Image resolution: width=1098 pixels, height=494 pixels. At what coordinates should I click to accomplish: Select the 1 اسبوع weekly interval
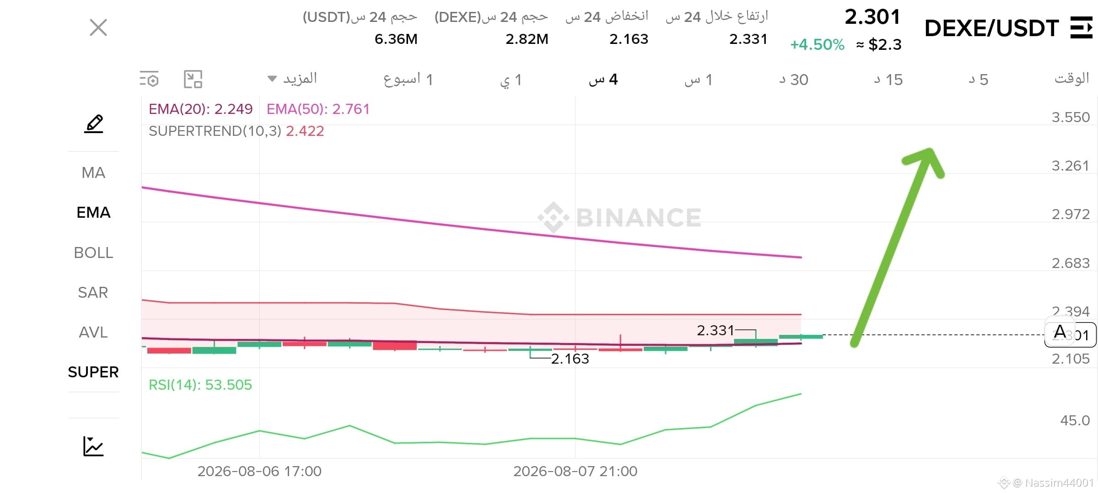point(408,80)
